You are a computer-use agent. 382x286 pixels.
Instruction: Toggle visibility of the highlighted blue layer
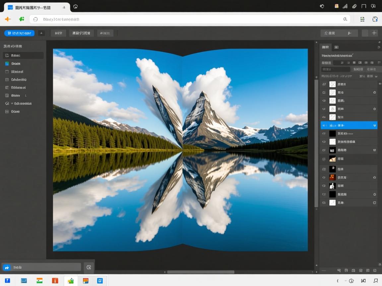pos(324,125)
